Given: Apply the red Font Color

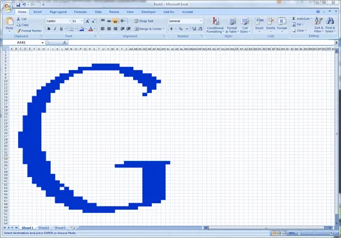Looking at the screenshot, I should pos(91,29).
